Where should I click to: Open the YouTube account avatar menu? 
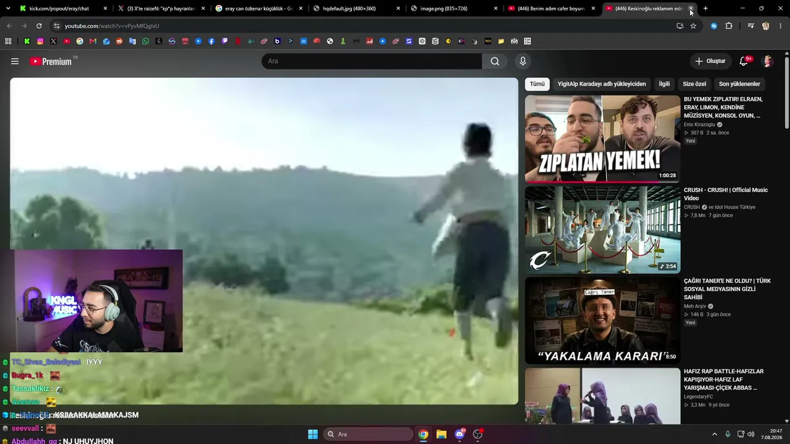(768, 61)
